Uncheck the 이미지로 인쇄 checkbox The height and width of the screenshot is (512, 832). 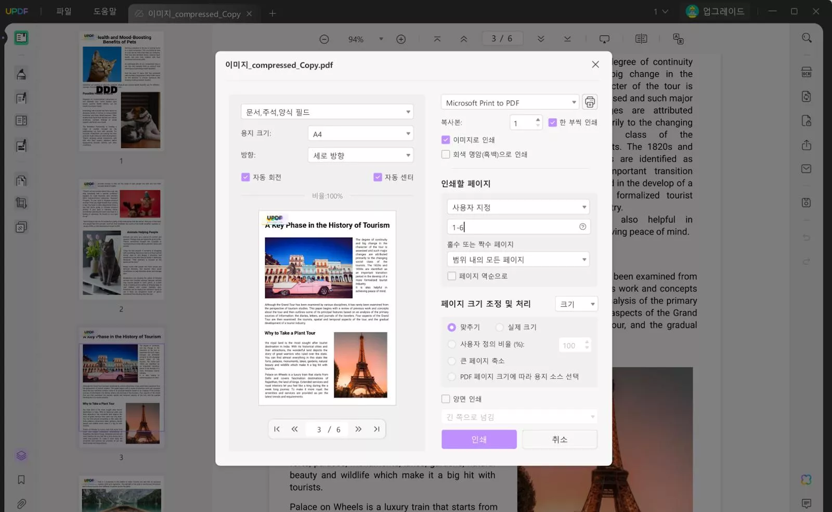(x=446, y=139)
